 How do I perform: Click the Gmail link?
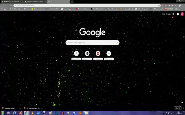point(163,14)
